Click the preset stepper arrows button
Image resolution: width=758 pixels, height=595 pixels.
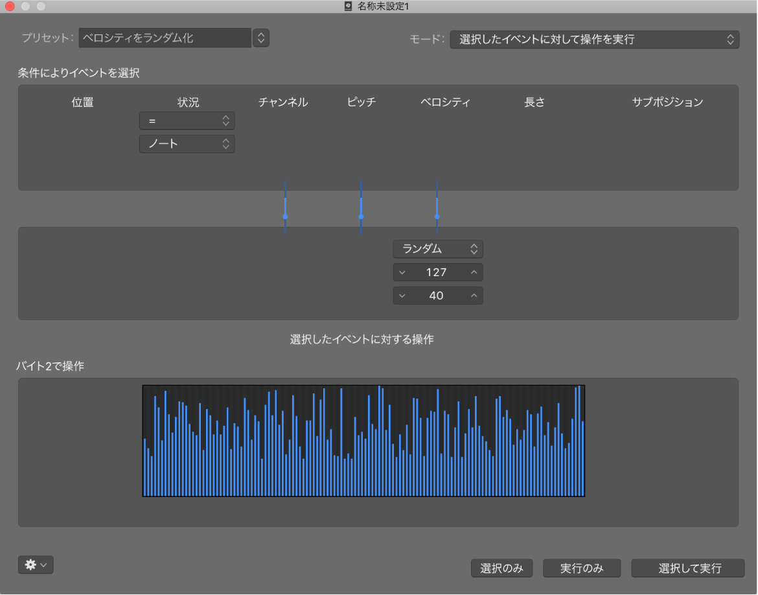tap(261, 38)
